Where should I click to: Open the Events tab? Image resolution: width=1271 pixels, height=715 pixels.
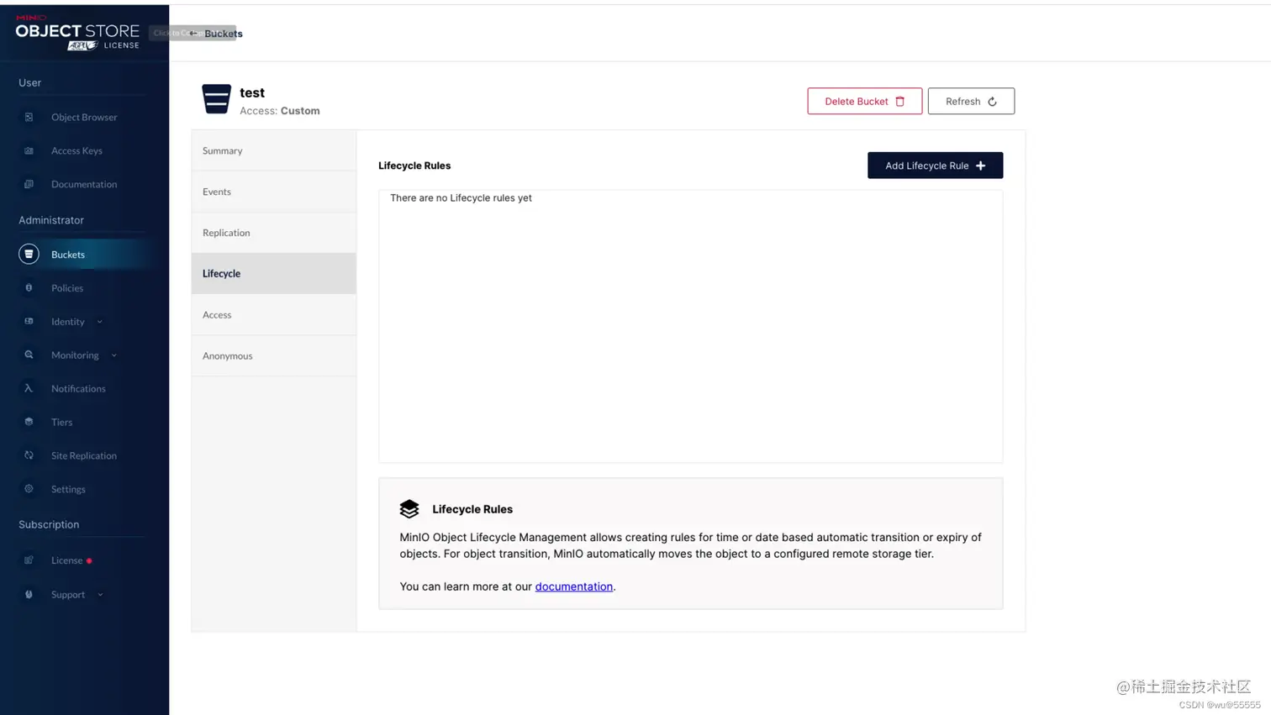pos(273,192)
